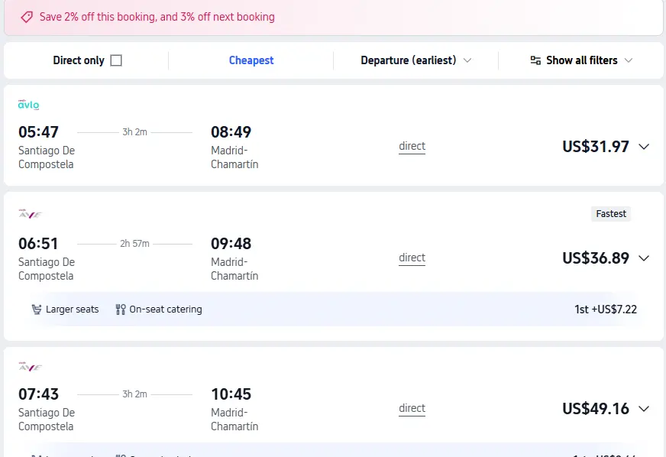Click the Fastest badge

tap(611, 213)
